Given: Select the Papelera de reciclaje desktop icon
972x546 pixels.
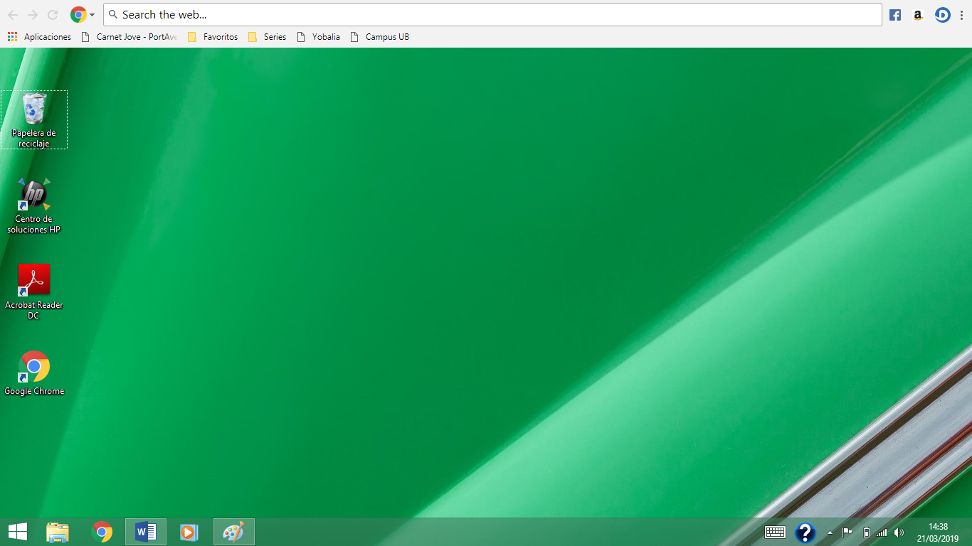Looking at the screenshot, I should click(x=34, y=119).
